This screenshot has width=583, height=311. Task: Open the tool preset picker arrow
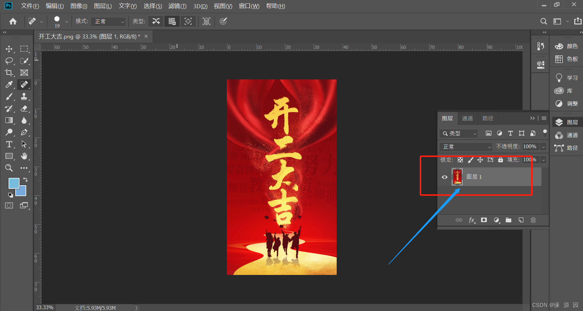[41, 22]
